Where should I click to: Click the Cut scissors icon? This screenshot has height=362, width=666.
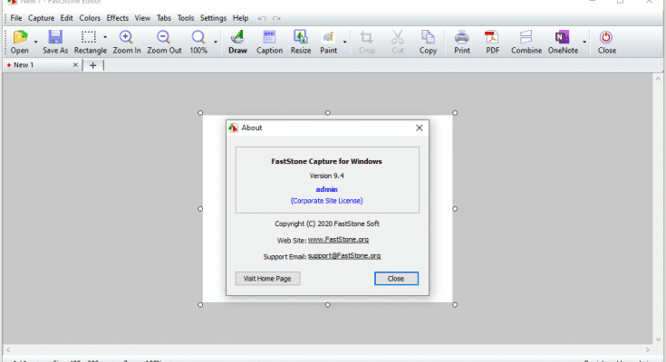click(398, 37)
